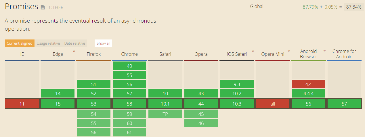365x137 pixels.
Task: Select the Chrome 55 version cell
Action: coord(129,75)
